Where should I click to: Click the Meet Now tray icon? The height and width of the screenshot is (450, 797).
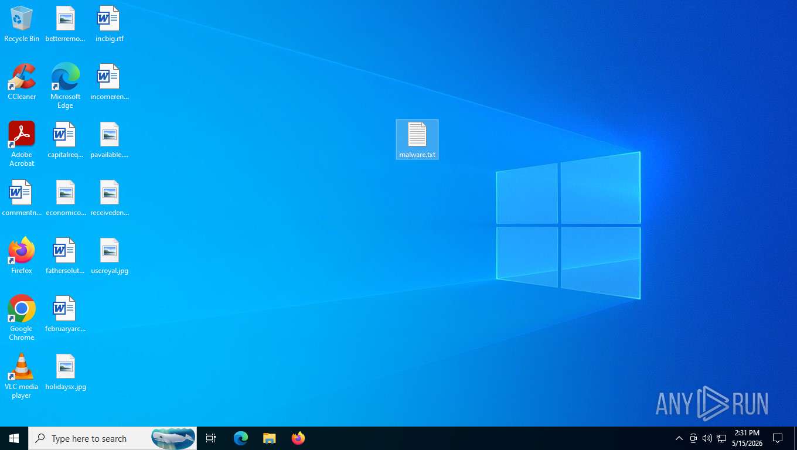point(693,438)
